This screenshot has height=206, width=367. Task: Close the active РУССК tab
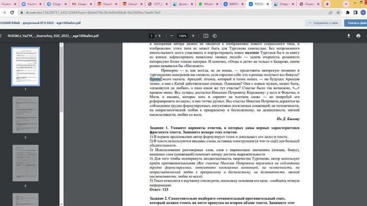[x=268, y=4]
